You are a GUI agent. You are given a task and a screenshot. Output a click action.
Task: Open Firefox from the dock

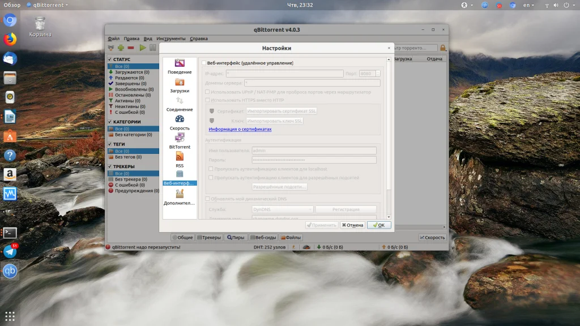10,39
